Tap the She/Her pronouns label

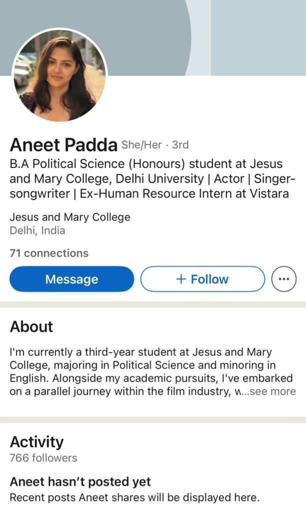point(141,145)
